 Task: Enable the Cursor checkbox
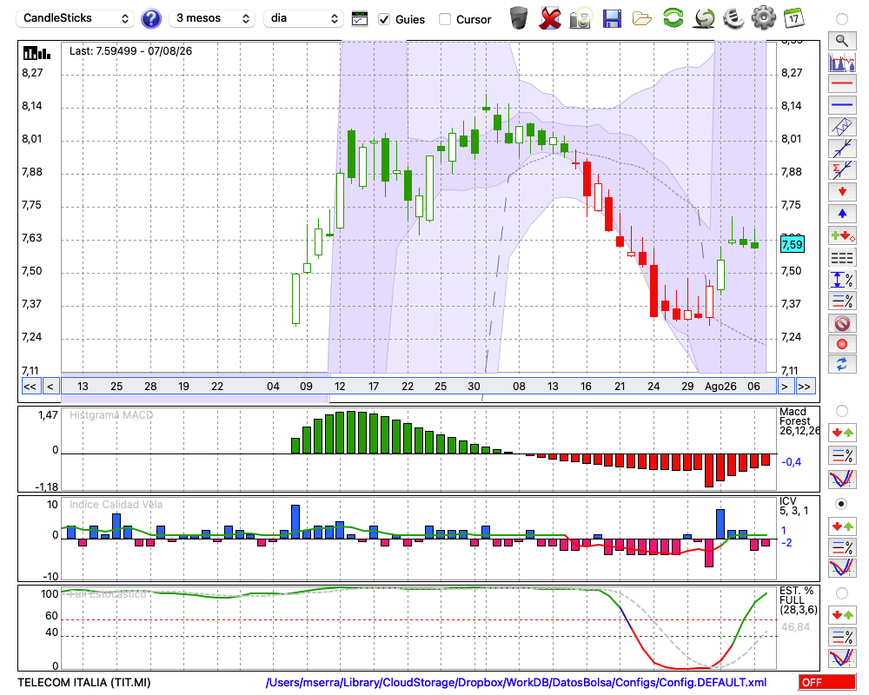click(x=444, y=19)
